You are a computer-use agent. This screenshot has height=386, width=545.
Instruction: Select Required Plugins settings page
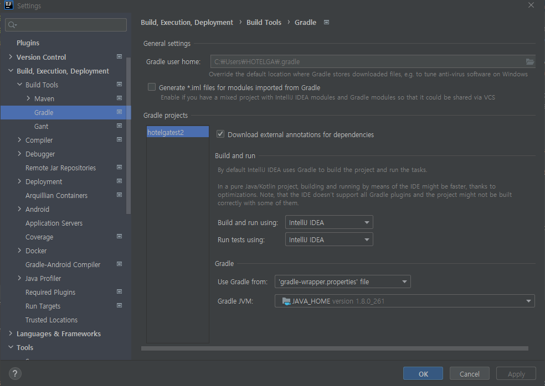tap(50, 293)
